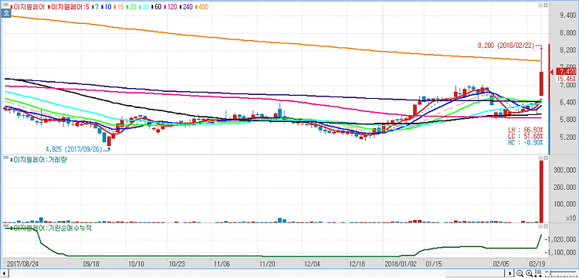Image resolution: width=579 pixels, height=278 pixels.
Task: Click the 10/23 date label
Action: tap(177, 264)
